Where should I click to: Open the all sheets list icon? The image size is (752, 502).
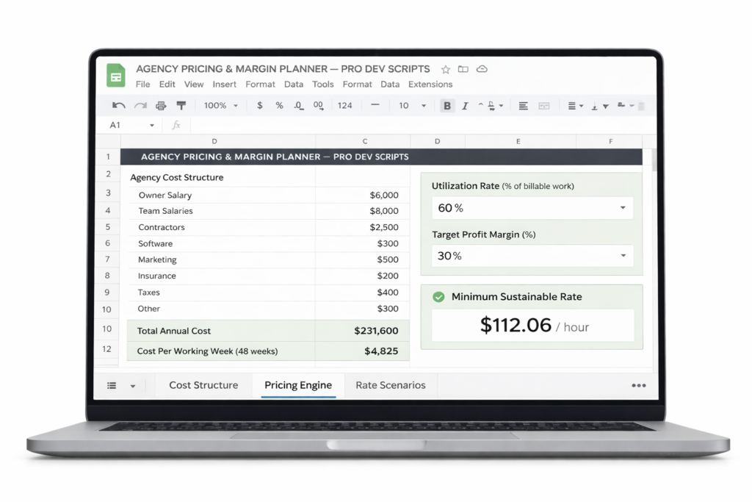112,385
